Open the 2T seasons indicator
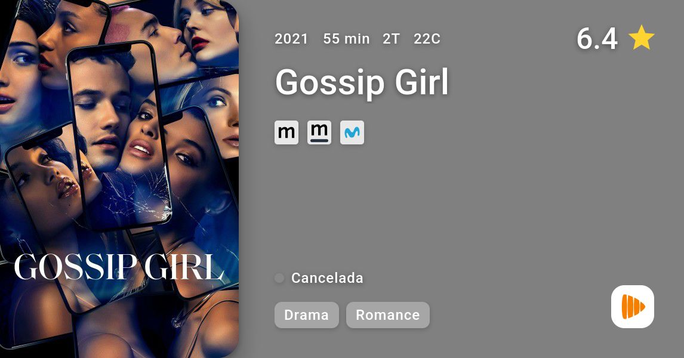This screenshot has width=684, height=358. [392, 39]
